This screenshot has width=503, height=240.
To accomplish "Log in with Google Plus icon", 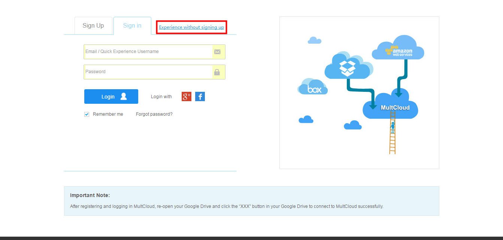I will pyautogui.click(x=187, y=97).
